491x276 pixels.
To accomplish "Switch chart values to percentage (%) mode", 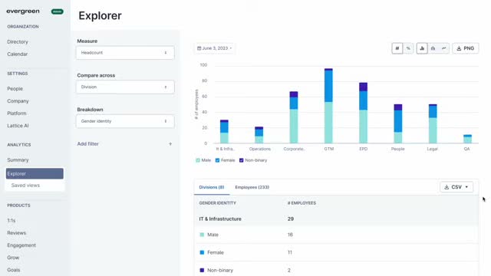I will click(x=408, y=48).
